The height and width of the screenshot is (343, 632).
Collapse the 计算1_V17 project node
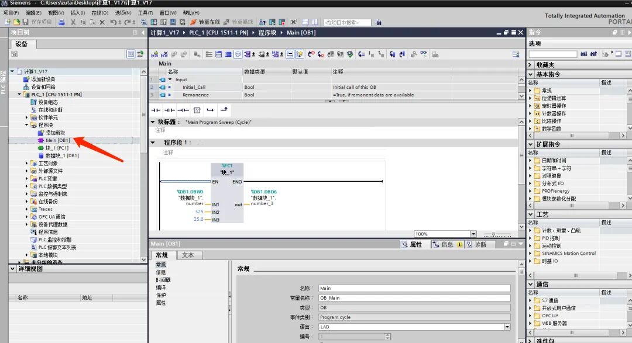pos(12,71)
